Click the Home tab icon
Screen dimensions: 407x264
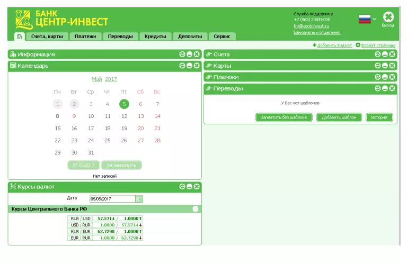click(20, 37)
